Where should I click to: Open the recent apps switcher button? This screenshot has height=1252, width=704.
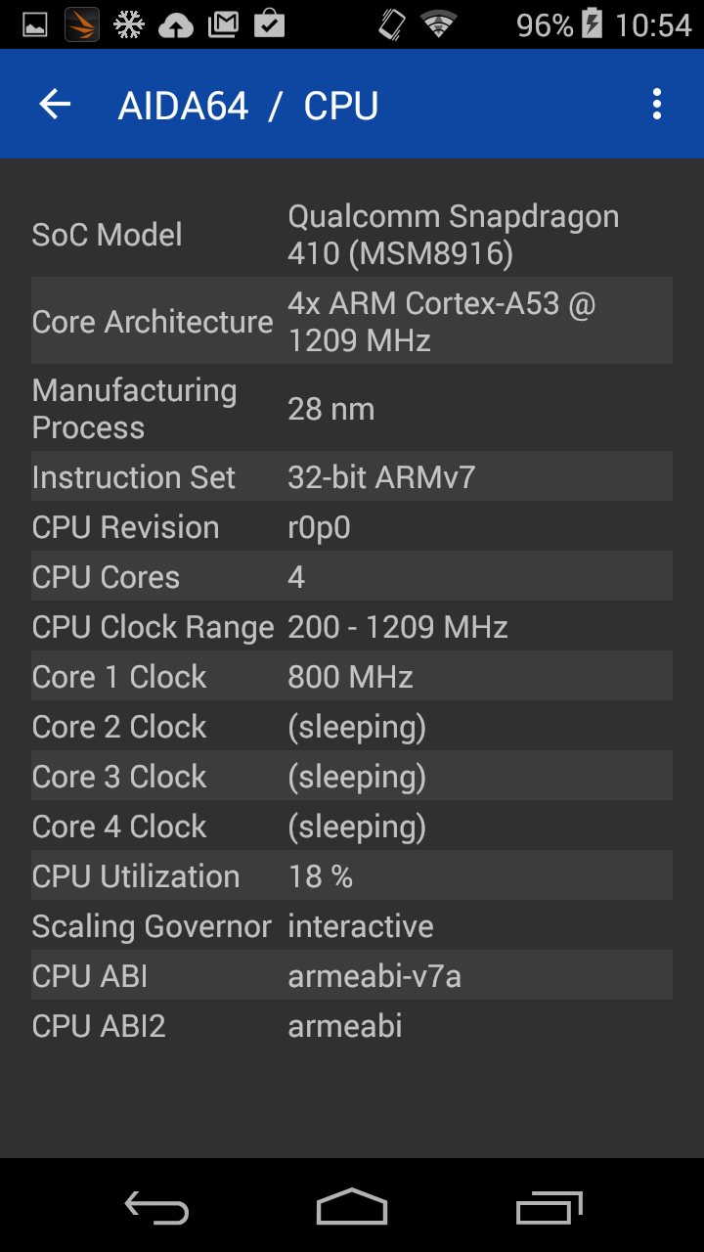549,1209
